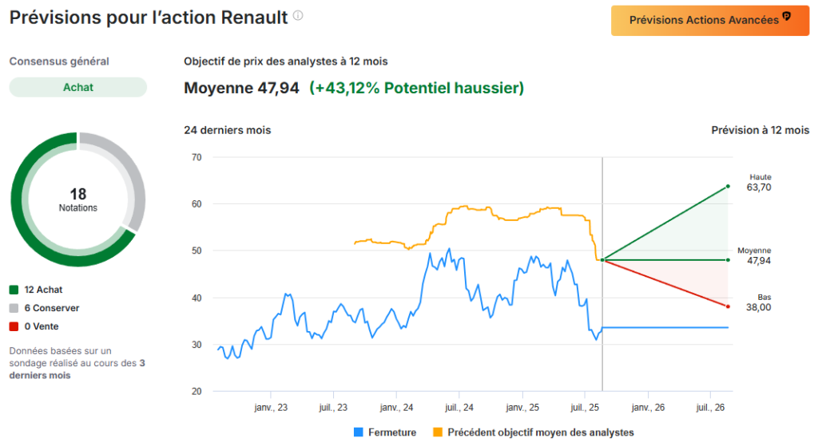818x442 pixels.
Task: Click the Pro badge icon on orange button
Action: tap(785, 17)
